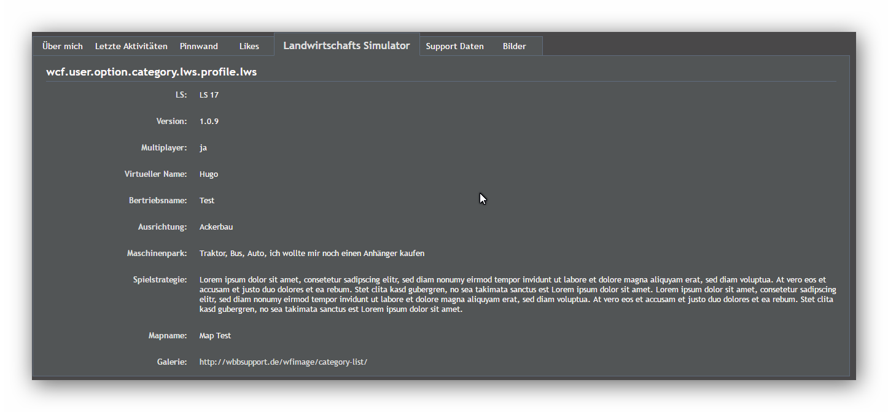Screen dimensions: 888x412
Task: Click the version number 1.0.9
Action: (209, 122)
